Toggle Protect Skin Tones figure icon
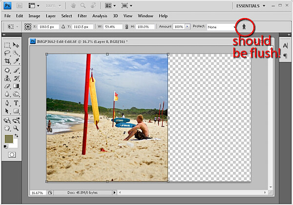This screenshot has width=293, height=205. (x=244, y=27)
